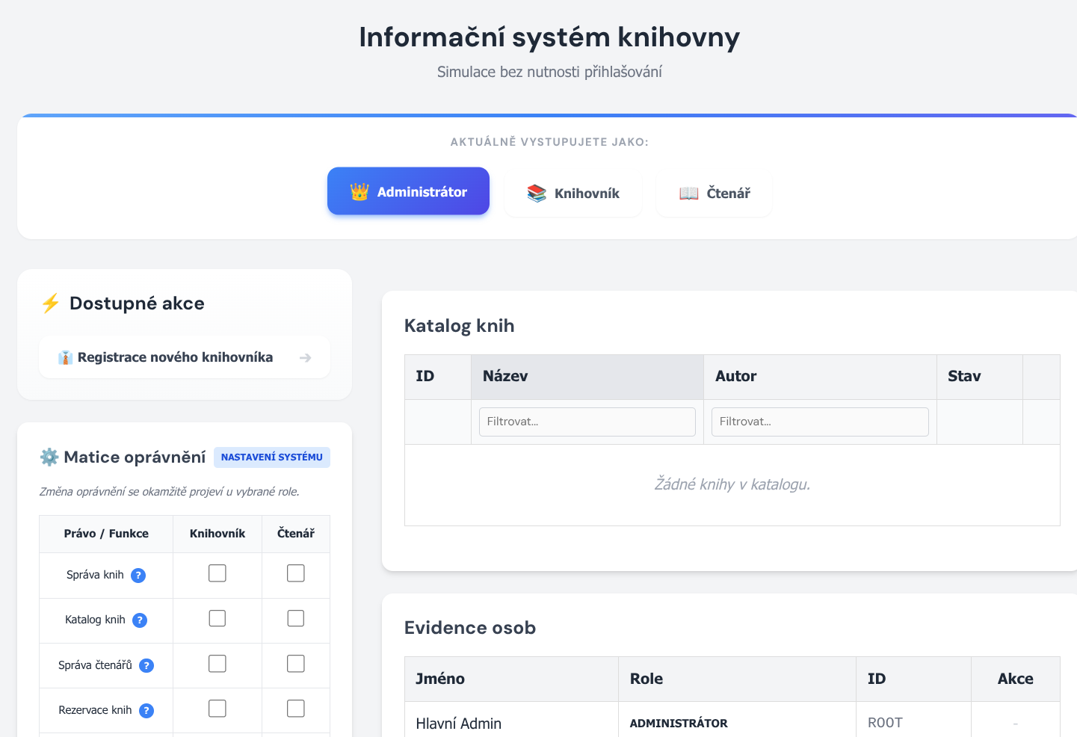Click the crown icon on Administrátor button

[359, 192]
